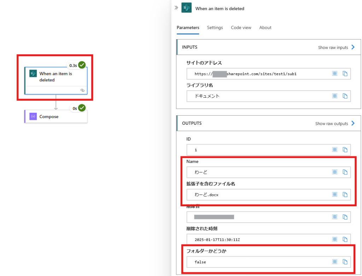Click the 拡張子を含むファイル名 output field
The width and height of the screenshot is (362, 276).
[x=258, y=195]
